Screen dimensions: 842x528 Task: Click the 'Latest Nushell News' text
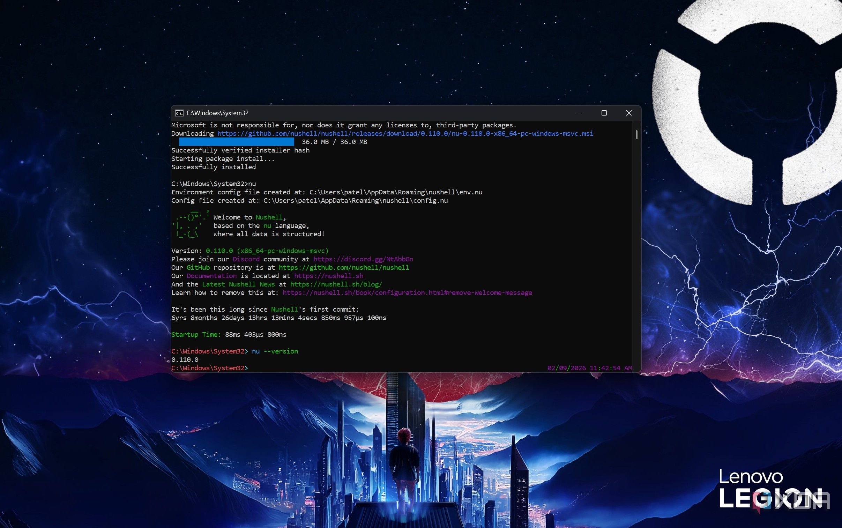[238, 284]
